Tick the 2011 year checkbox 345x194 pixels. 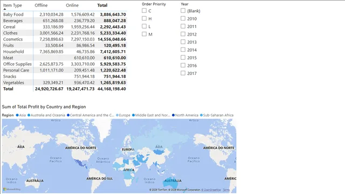coord(183,26)
